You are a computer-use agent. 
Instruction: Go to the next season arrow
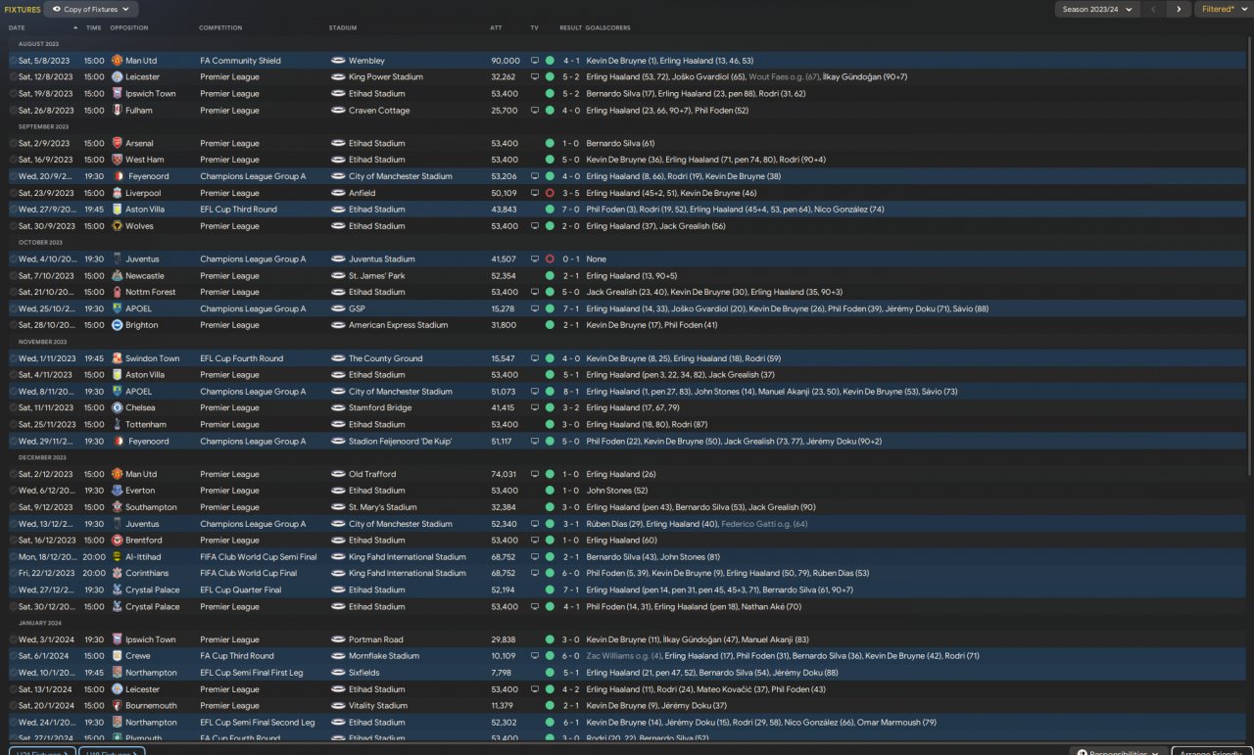tap(1179, 10)
